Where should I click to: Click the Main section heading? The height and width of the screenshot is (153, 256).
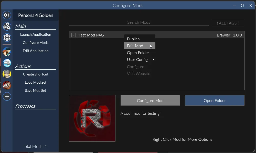click(x=20, y=26)
